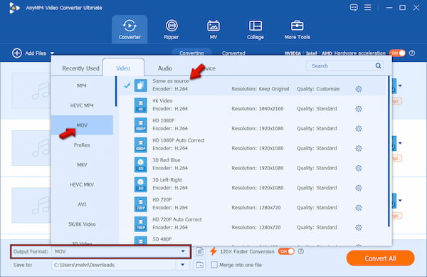Click the HD 720P format icon
The height and width of the screenshot is (277, 427).
point(140,204)
